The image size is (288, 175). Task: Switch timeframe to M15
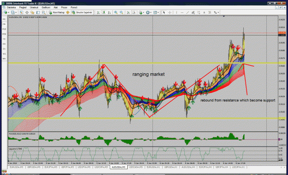[x=4, y=29]
